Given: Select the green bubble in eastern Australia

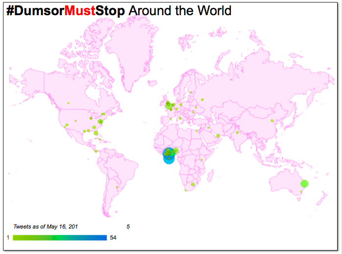Looking at the screenshot, I should pos(304,184).
